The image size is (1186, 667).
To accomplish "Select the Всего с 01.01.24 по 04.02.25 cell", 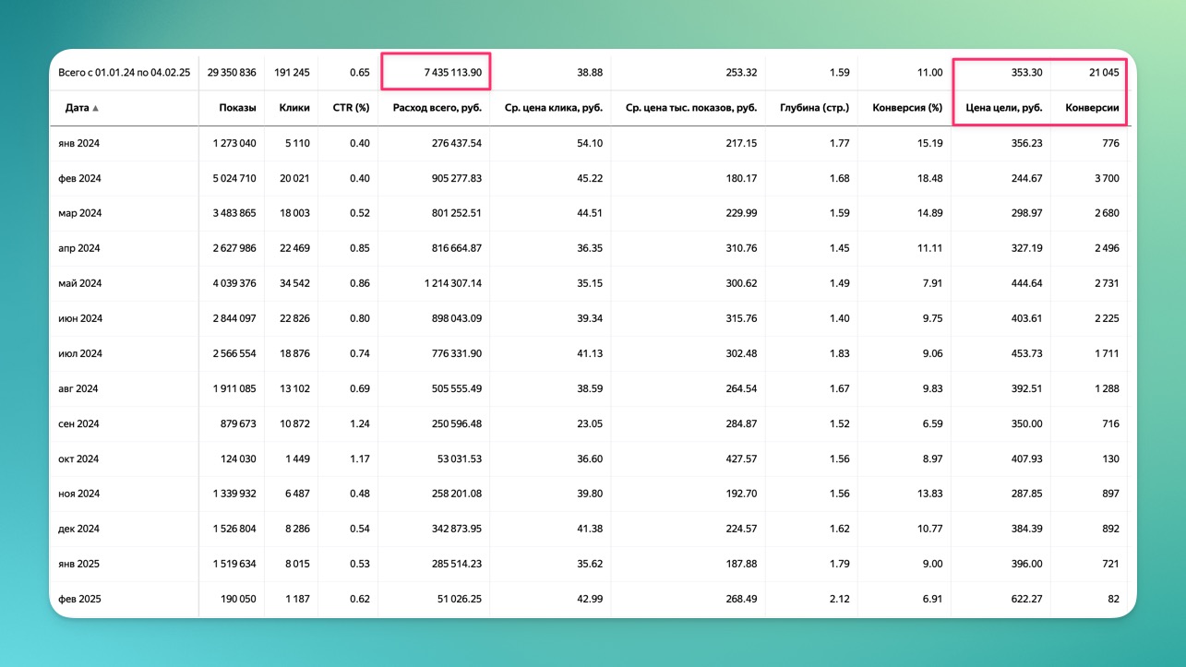I will (x=124, y=72).
